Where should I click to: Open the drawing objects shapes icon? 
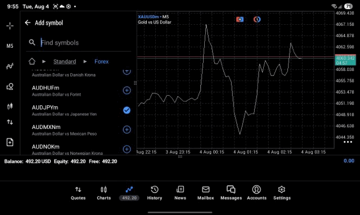coord(10,86)
